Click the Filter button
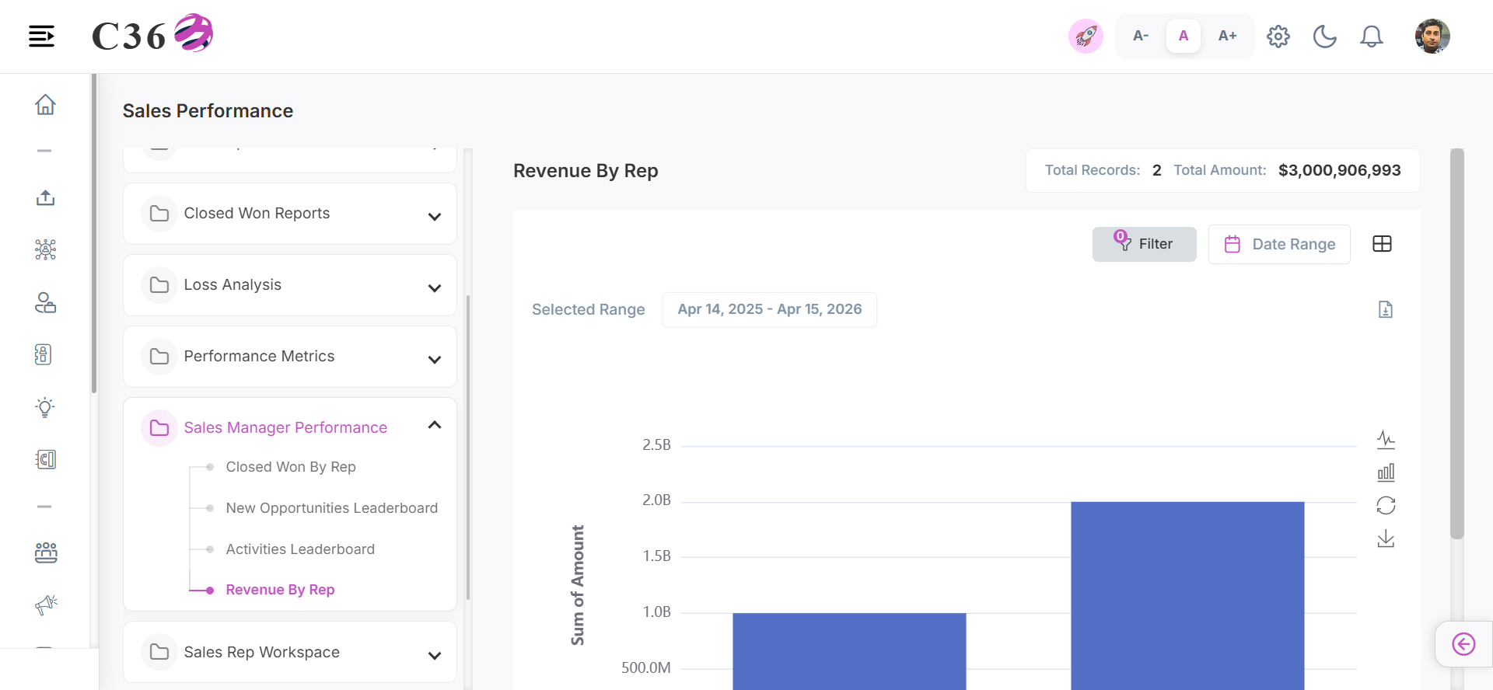The height and width of the screenshot is (690, 1493). (1145, 244)
